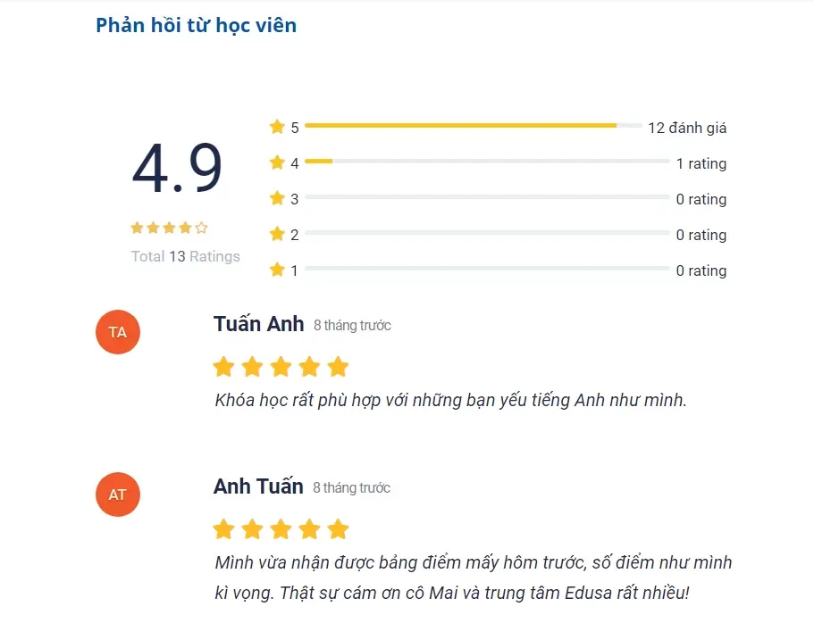Image resolution: width=814 pixels, height=640 pixels.
Task: Select the star icon beside the 4-star rating
Action: pos(278,162)
